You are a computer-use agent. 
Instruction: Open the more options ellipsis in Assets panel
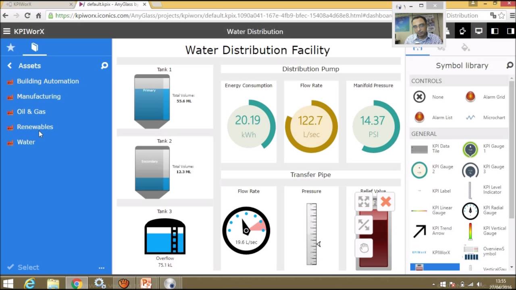coord(102,267)
